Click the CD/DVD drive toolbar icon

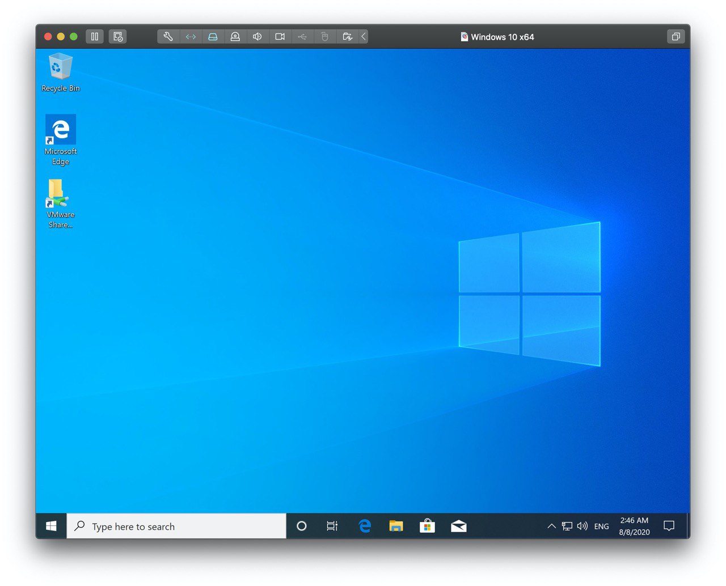tap(235, 37)
